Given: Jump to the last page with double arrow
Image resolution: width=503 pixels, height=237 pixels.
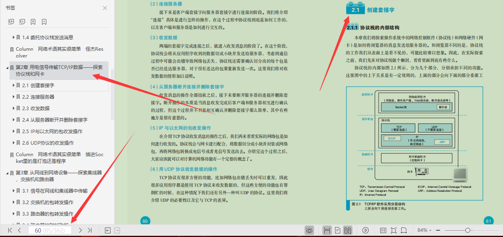Looking at the screenshot, I should tap(90, 230).
